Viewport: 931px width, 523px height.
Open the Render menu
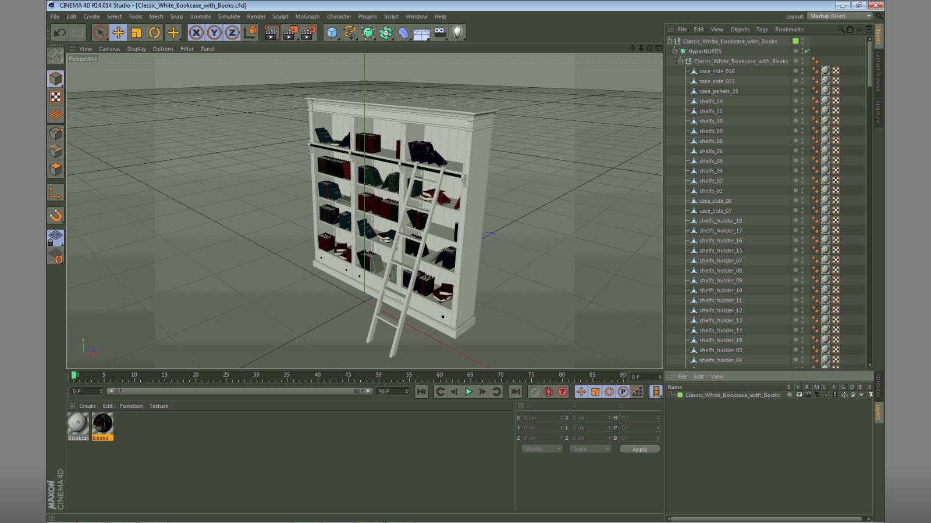point(256,17)
